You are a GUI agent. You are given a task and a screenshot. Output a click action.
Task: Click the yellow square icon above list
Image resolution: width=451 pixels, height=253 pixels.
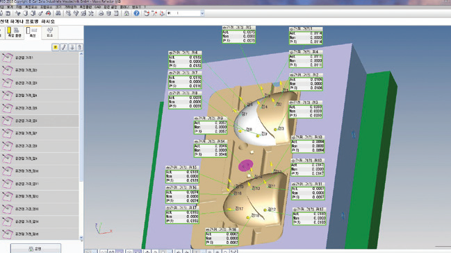pyautogui.click(x=56, y=47)
